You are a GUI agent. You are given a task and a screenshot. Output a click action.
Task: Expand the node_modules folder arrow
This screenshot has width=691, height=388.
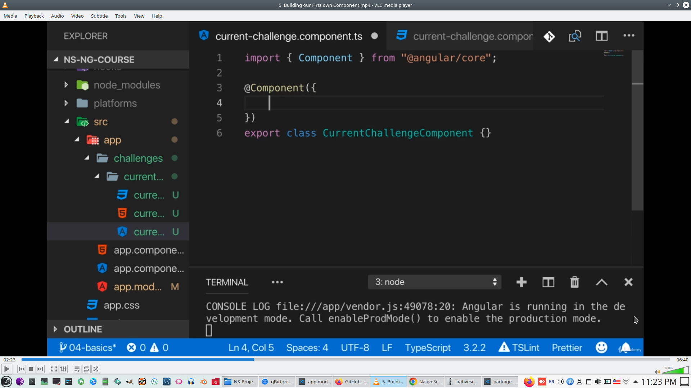pos(66,85)
